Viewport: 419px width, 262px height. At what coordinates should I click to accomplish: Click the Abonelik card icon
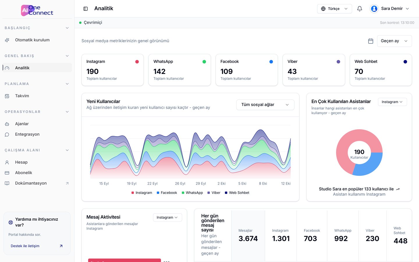point(7,173)
